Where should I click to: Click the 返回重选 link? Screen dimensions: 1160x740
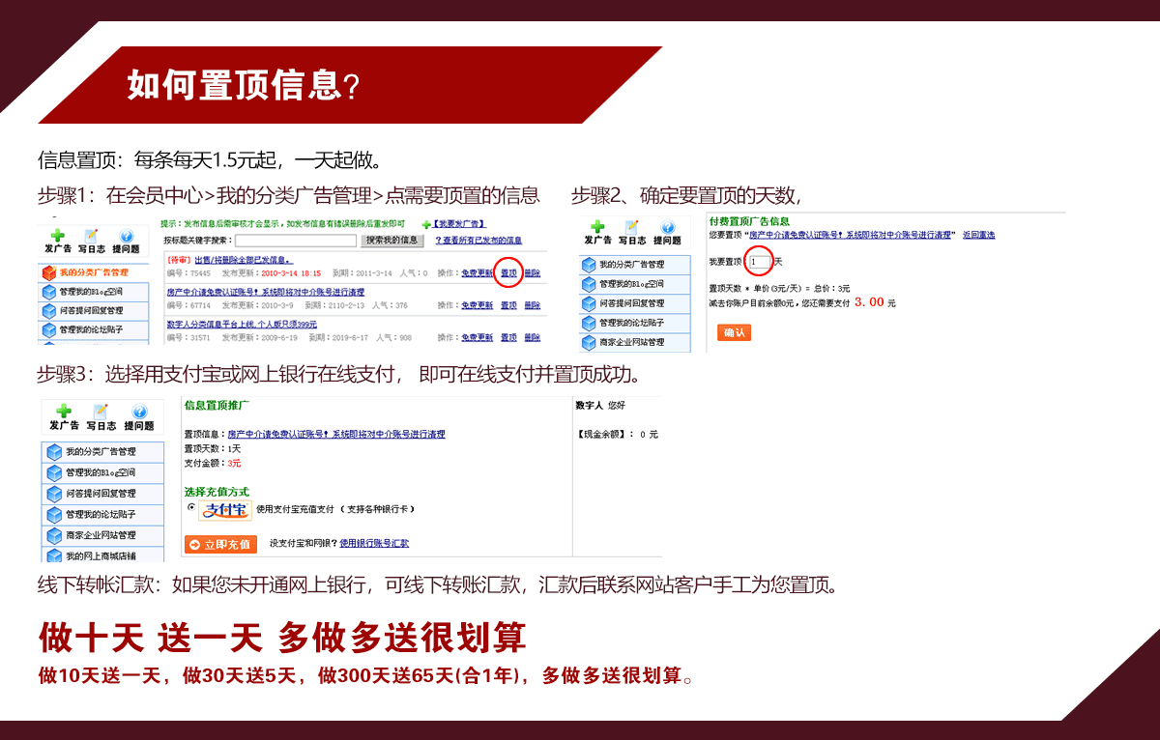(x=978, y=236)
